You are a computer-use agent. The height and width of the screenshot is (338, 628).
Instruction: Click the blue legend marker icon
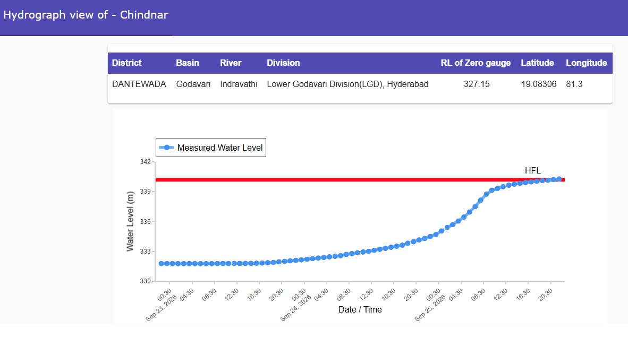click(166, 148)
